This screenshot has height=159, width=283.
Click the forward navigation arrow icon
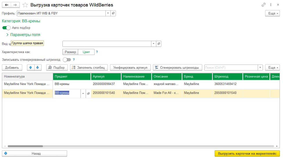pos(15,5)
